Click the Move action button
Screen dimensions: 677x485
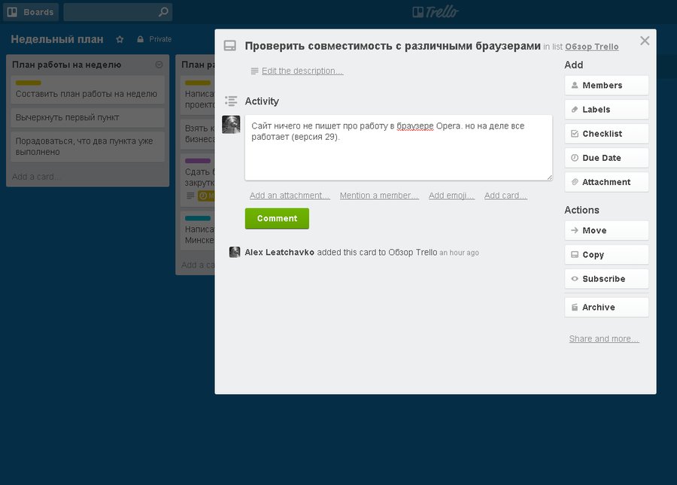pos(606,230)
